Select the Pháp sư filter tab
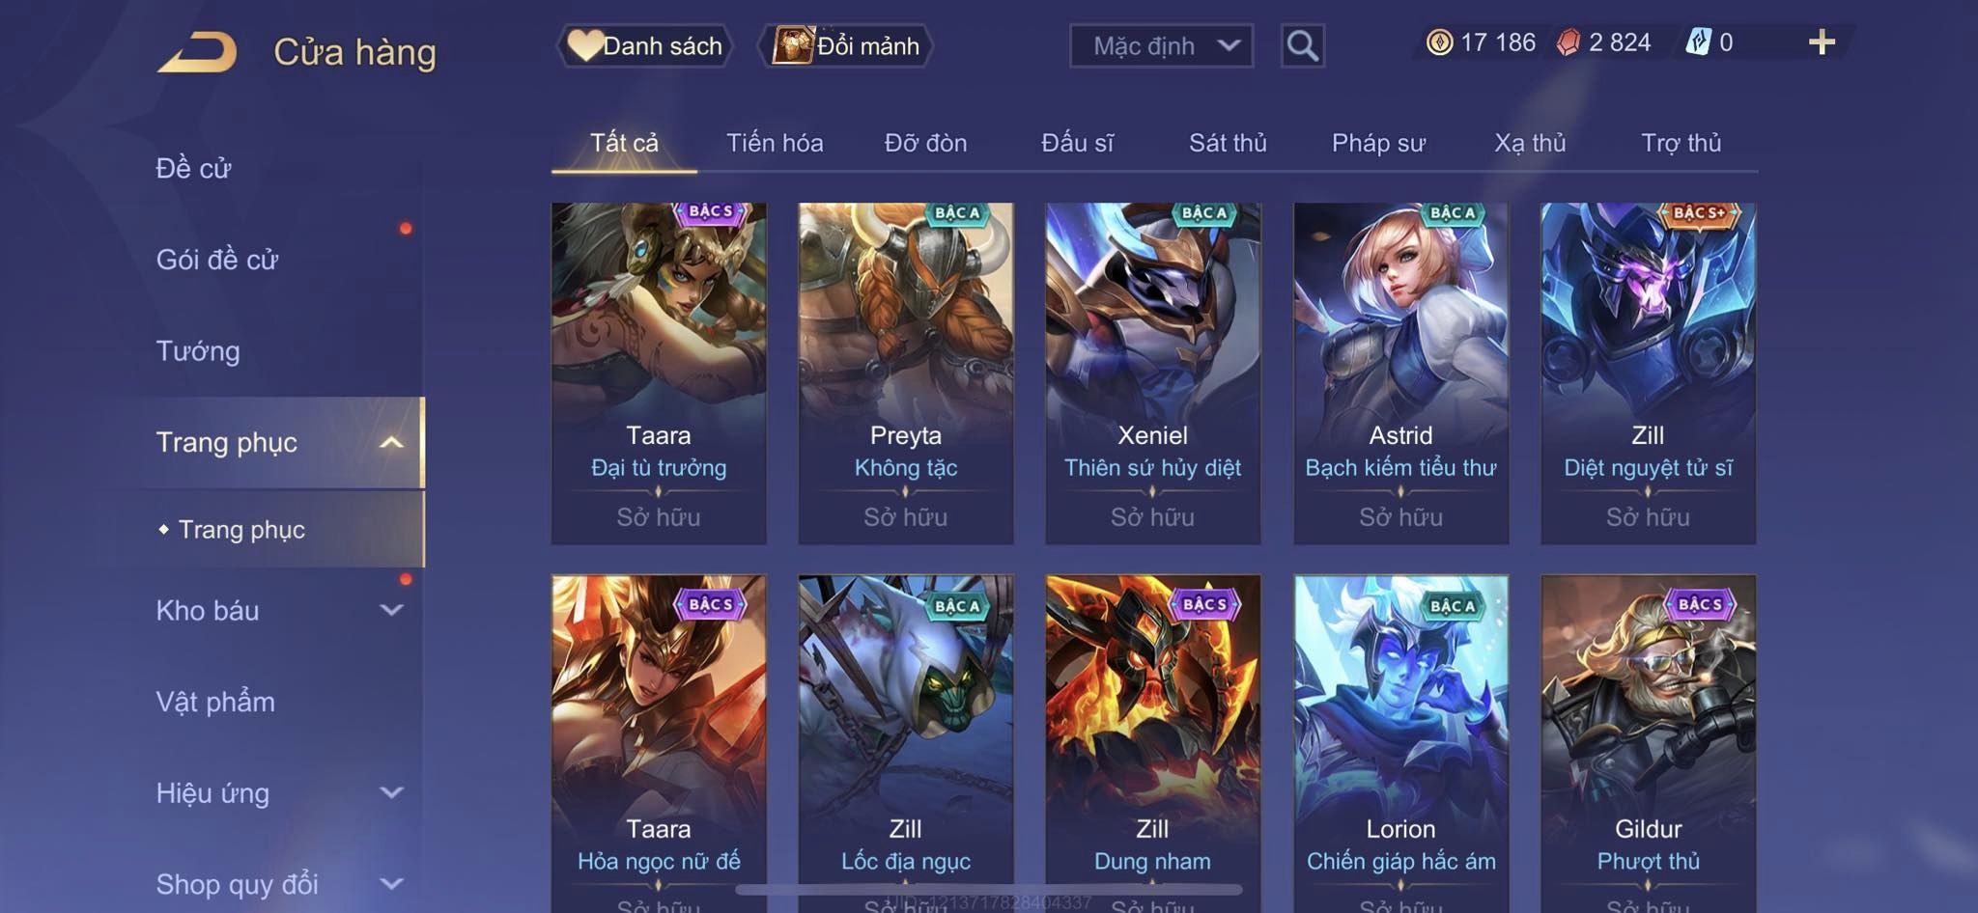This screenshot has height=913, width=1978. tap(1378, 143)
